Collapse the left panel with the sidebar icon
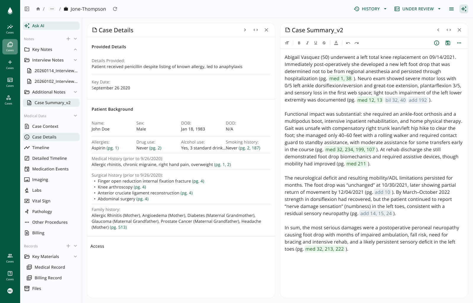 tap(27, 9)
